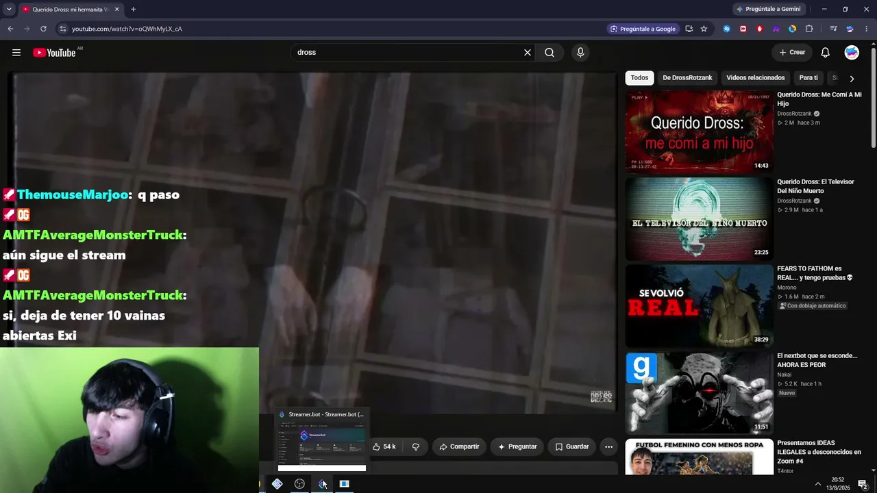Image resolution: width=877 pixels, height=493 pixels.
Task: Show hidden system tray icons
Action: [x=817, y=484]
